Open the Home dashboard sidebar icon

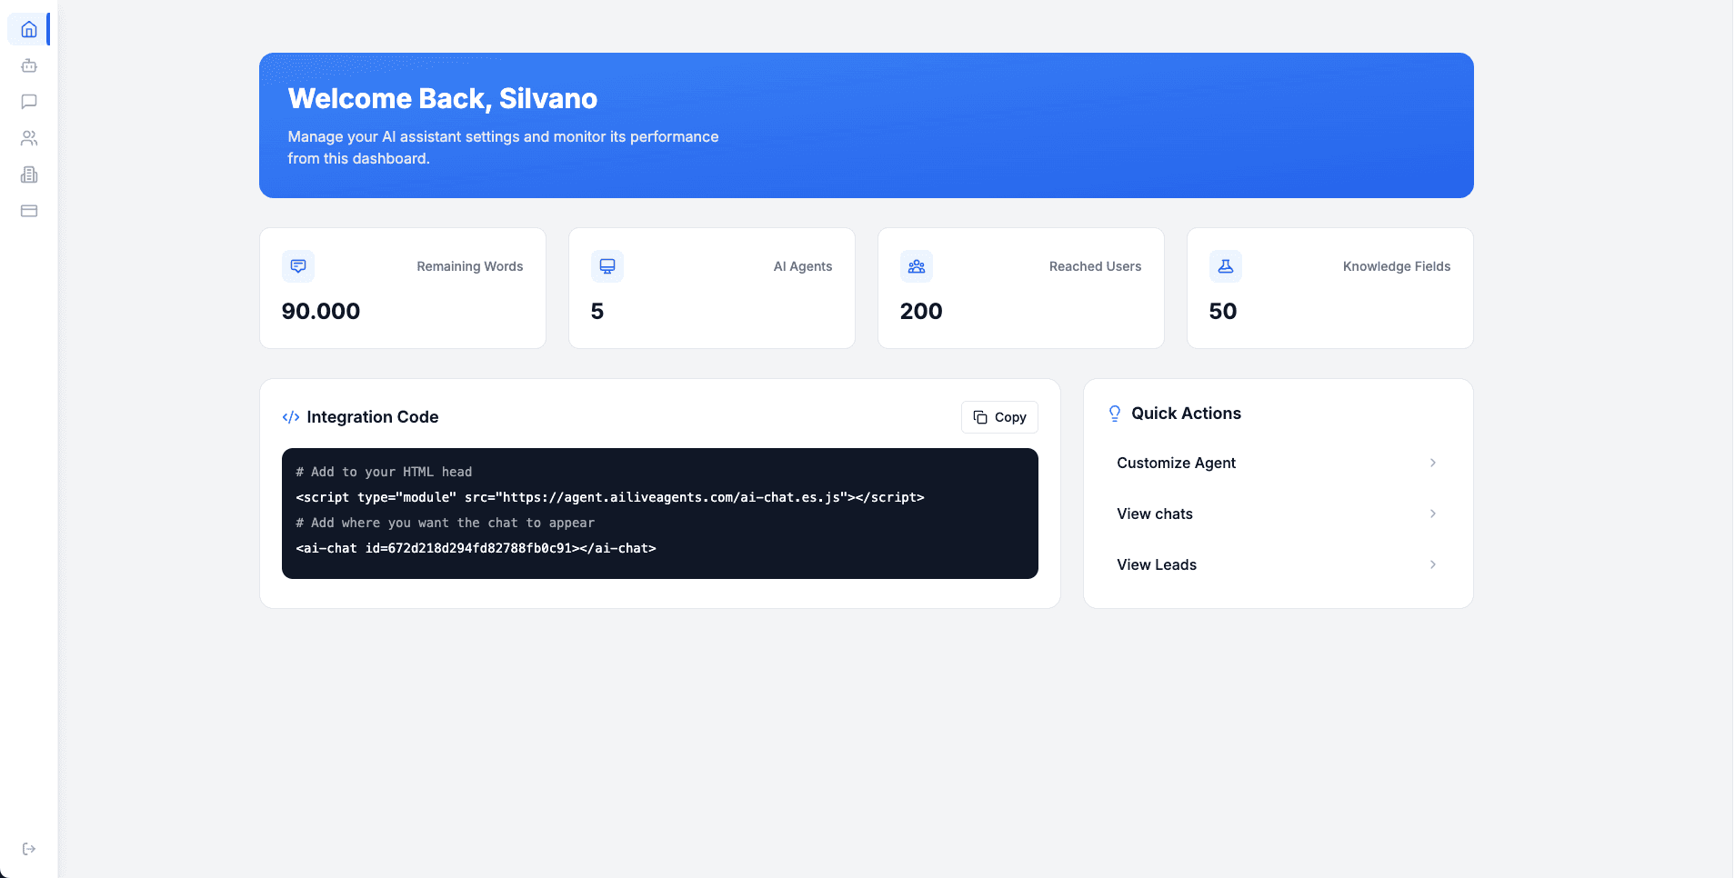pos(29,30)
